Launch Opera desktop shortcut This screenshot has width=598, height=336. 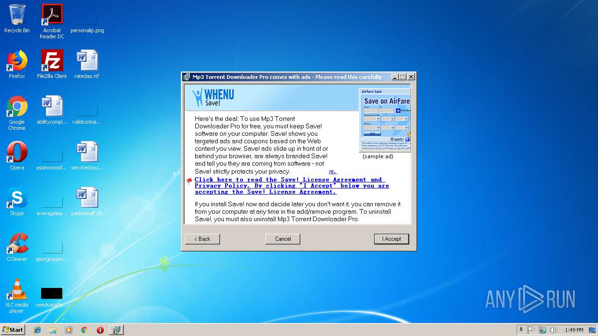(x=17, y=156)
